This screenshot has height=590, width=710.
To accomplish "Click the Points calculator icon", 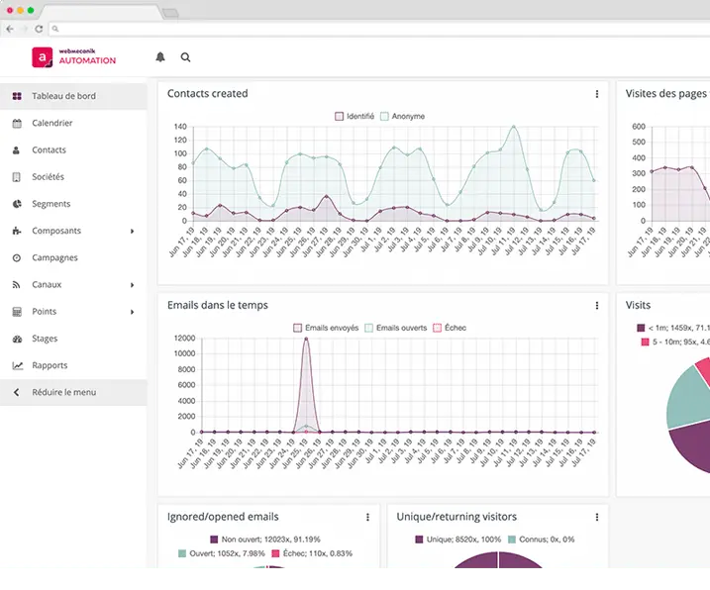I will [17, 312].
